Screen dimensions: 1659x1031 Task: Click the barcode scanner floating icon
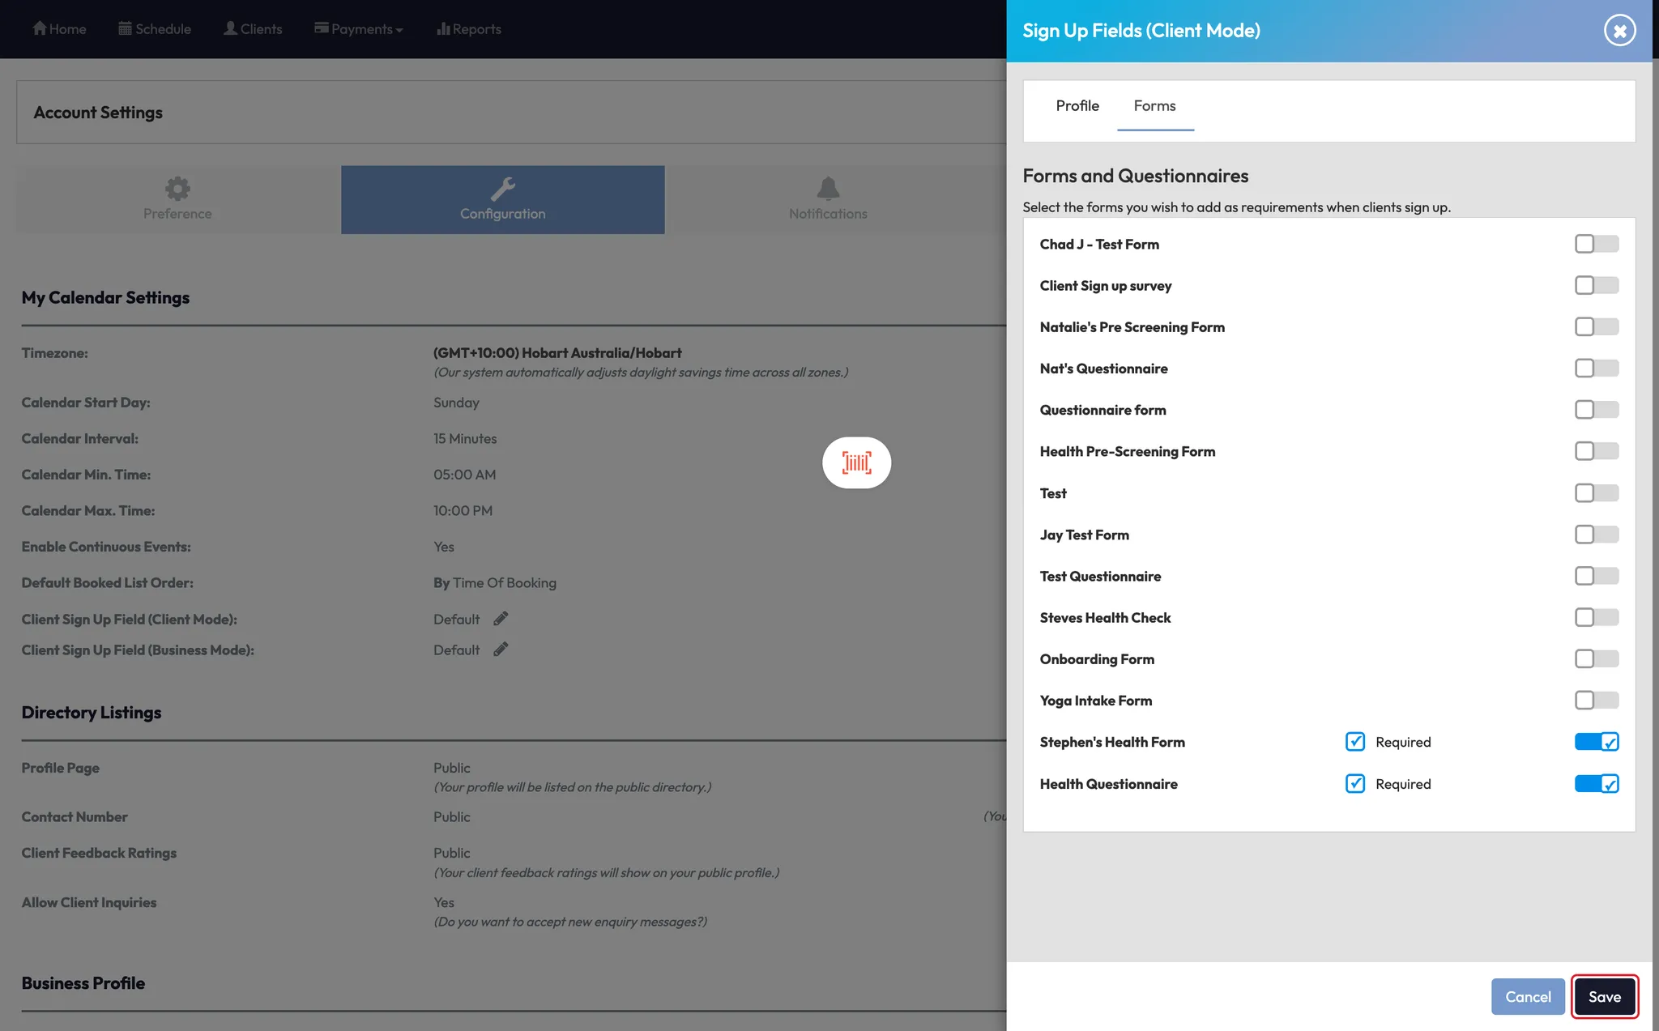click(856, 462)
